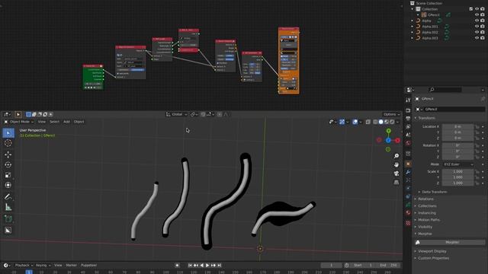Enable solid shading mode sphere
Screen dimensions: 488x274
[x=381, y=122]
